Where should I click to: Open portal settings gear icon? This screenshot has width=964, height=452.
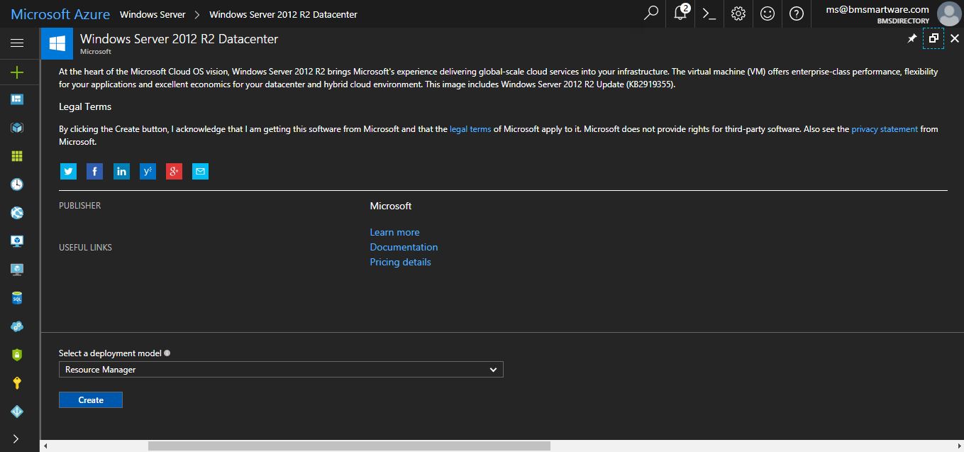738,13
